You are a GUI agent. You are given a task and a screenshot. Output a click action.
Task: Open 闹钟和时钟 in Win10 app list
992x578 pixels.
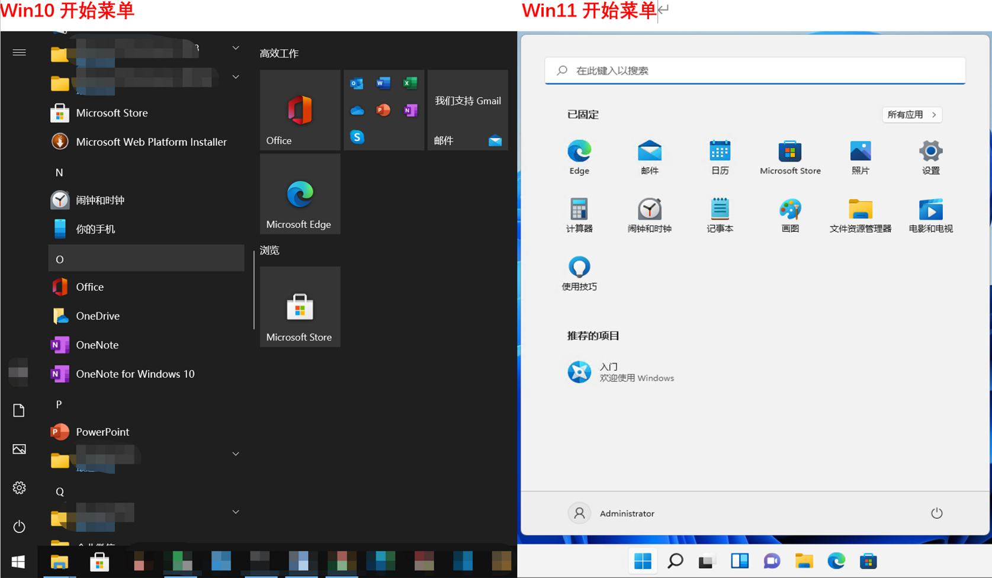click(x=146, y=200)
